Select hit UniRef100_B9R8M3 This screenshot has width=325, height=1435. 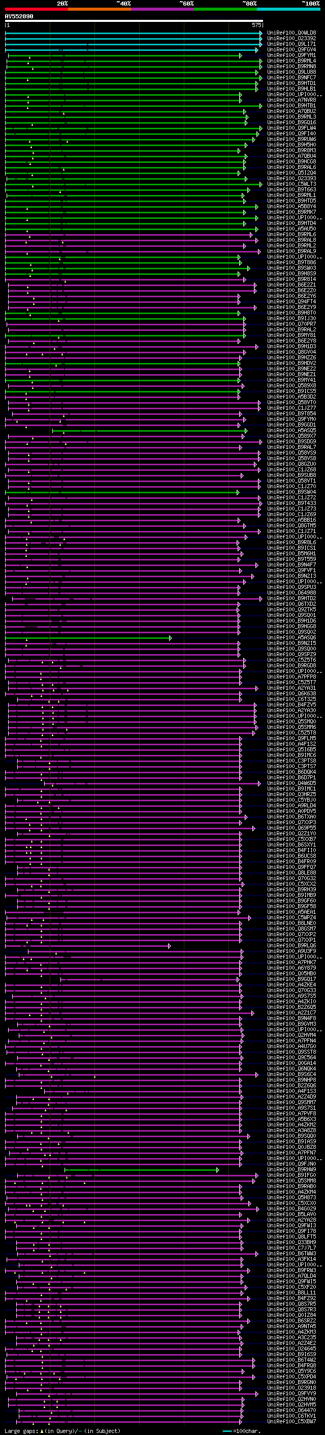(291, 150)
